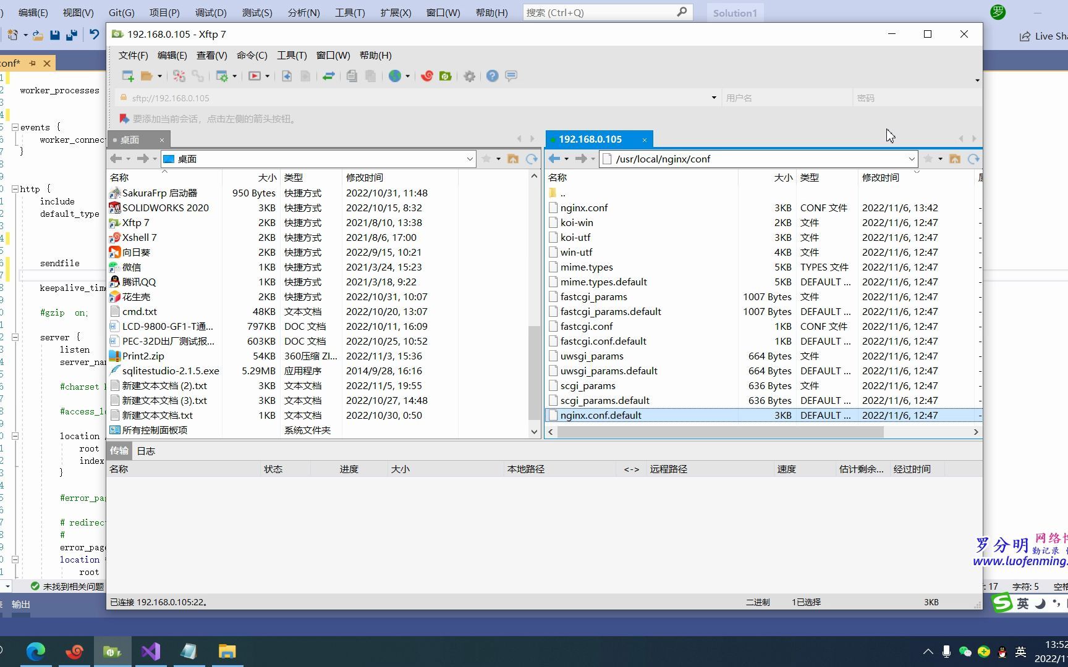Open the 工具(T) menu in Xftp
Viewport: 1068px width, 667px height.
(x=292, y=55)
